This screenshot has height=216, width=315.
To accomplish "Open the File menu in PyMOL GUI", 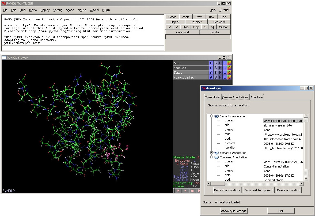I will pos(5,10).
